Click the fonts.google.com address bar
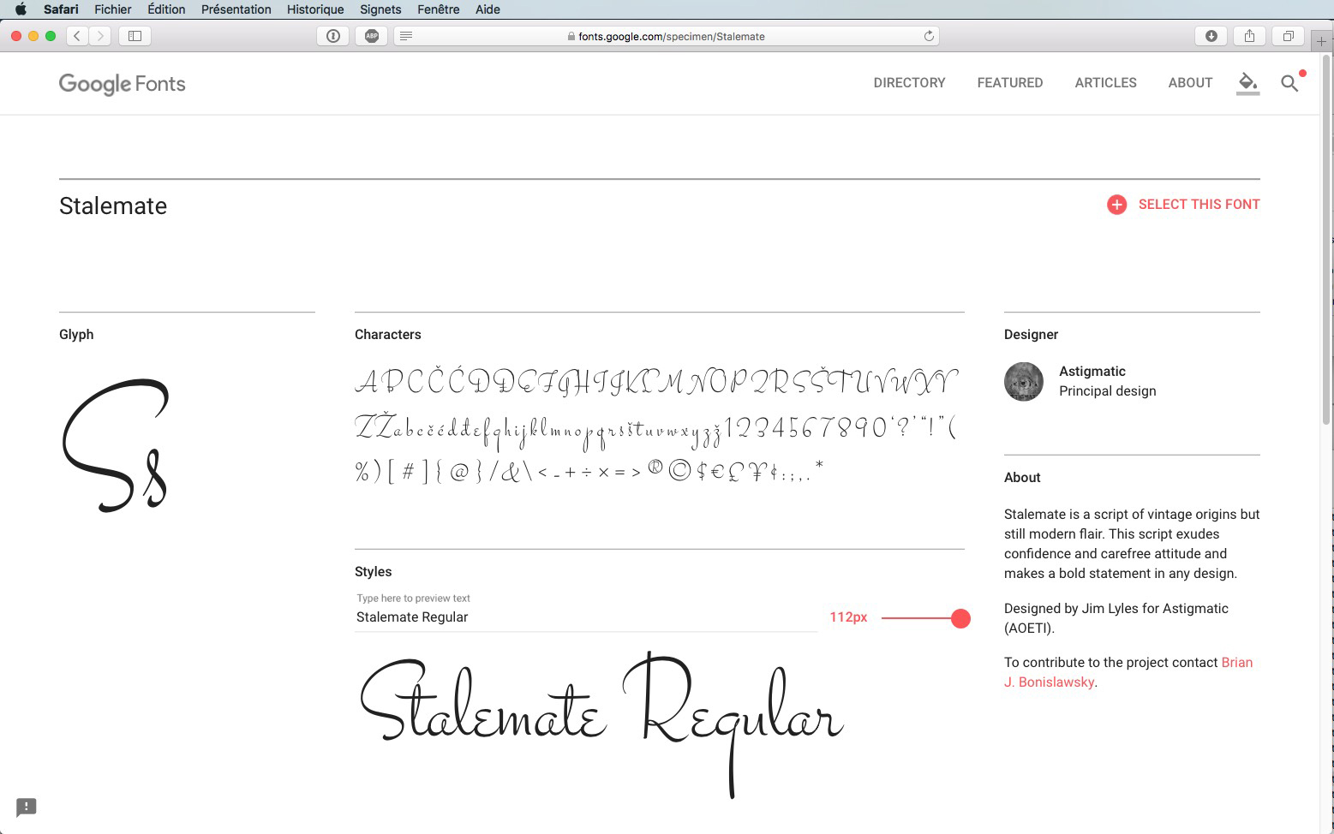This screenshot has width=1334, height=834. [667, 36]
